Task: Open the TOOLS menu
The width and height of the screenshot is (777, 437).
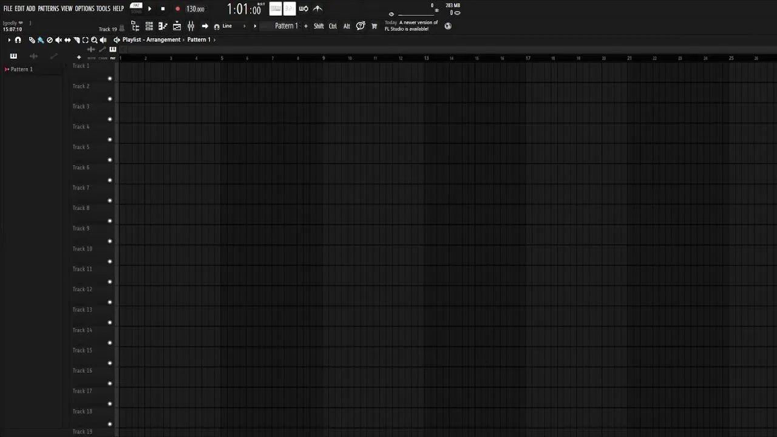Action: (103, 8)
